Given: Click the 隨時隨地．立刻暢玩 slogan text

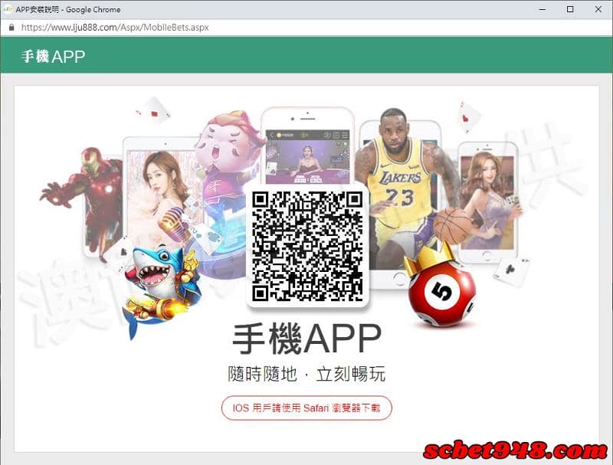Looking at the screenshot, I should click(x=306, y=374).
